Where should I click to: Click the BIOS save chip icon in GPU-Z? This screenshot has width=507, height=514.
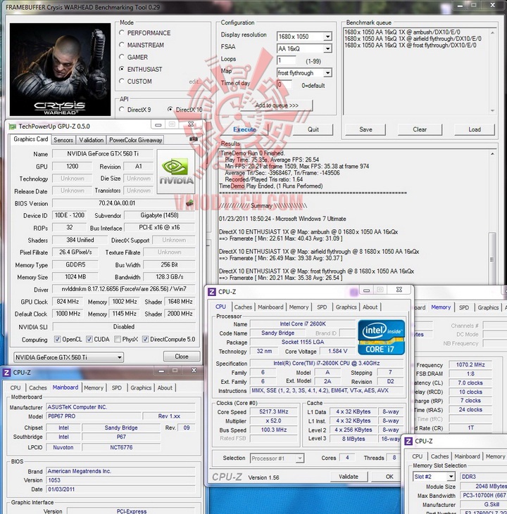[x=190, y=204]
